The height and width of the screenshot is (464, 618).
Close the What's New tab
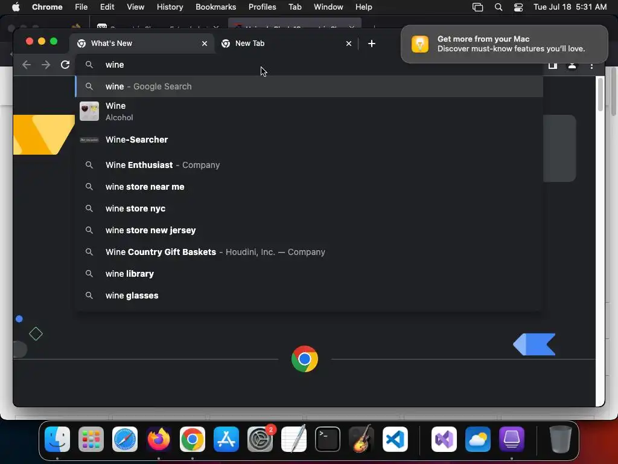205,43
